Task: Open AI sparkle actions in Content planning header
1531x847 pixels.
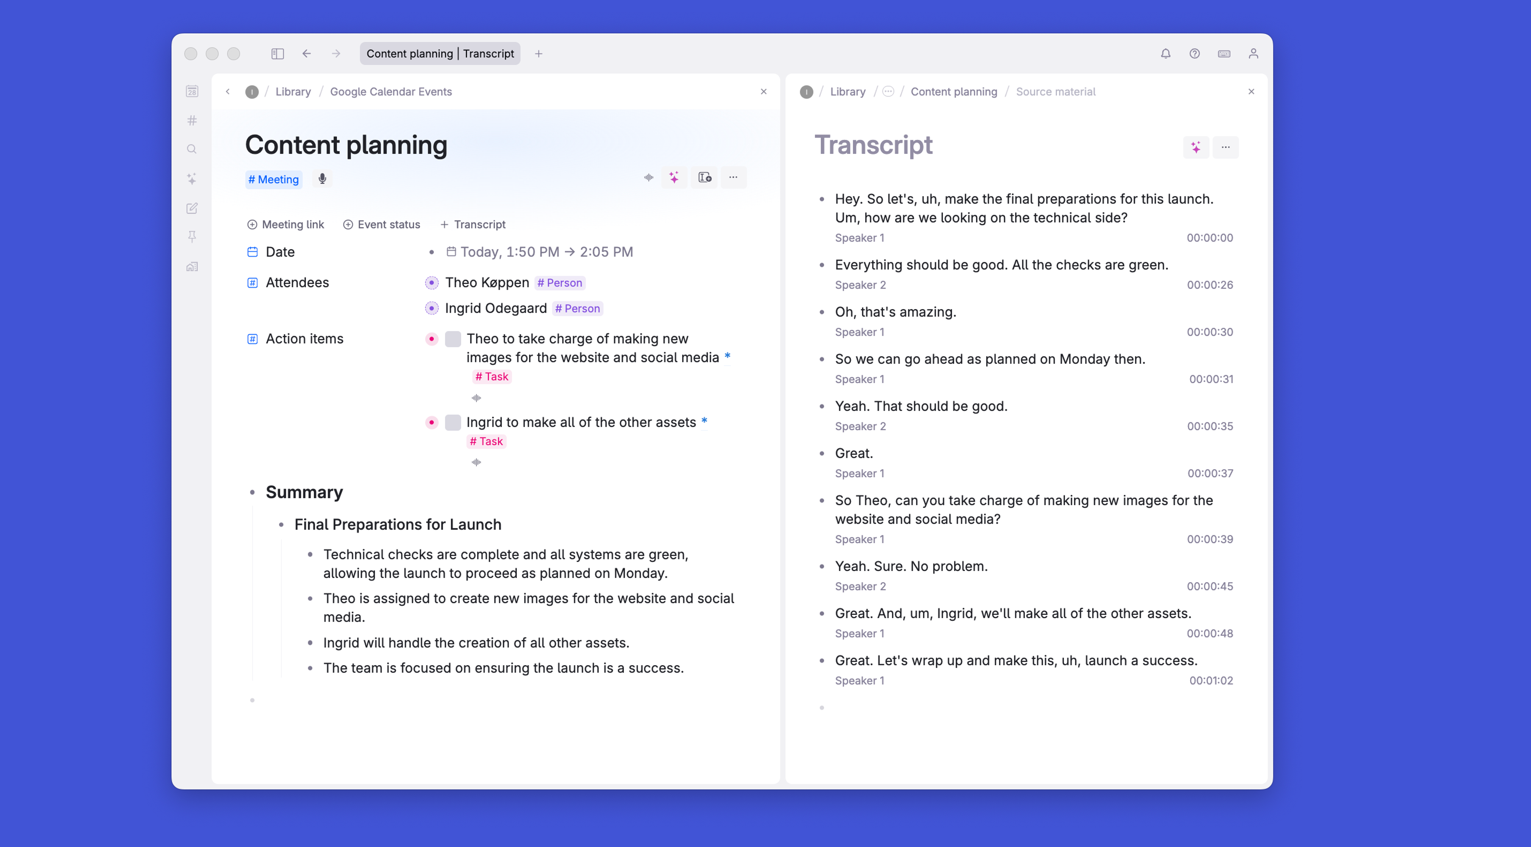Action: (674, 178)
